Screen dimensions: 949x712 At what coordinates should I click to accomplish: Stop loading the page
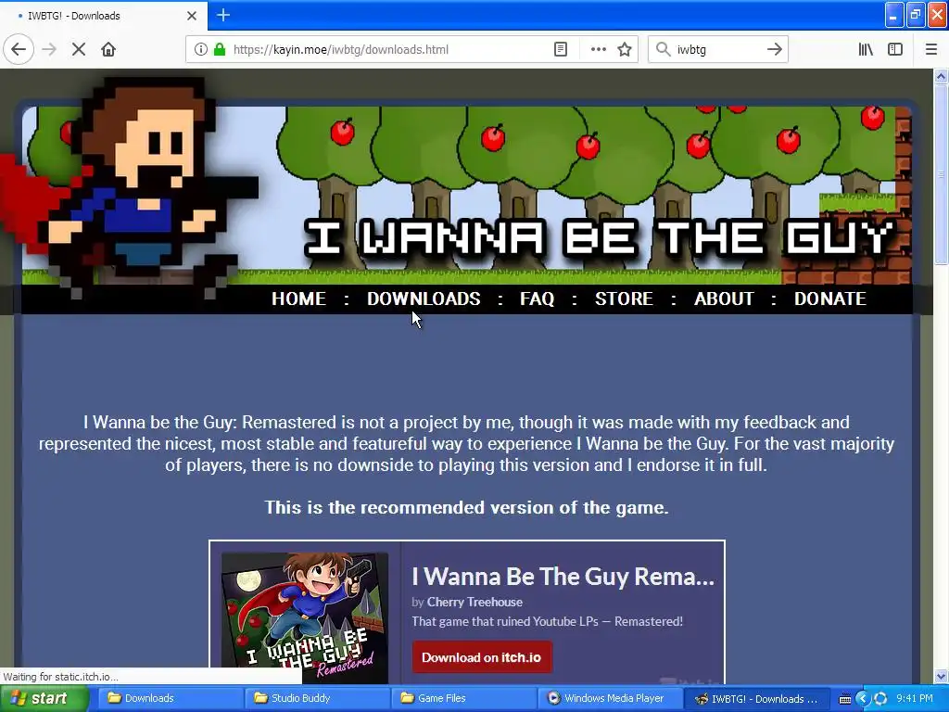coord(79,50)
